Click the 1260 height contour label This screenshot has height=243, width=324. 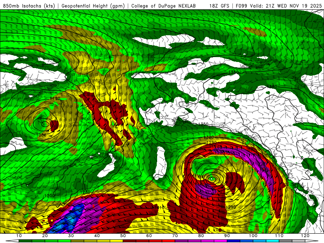click(x=217, y=147)
